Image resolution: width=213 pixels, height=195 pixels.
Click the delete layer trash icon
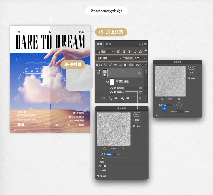click(140, 98)
